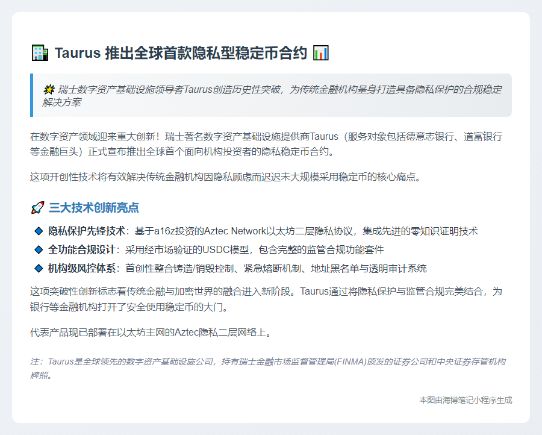
Task: Click the sentence 代表产品现已部署在以太坊主网
Action: point(151,333)
